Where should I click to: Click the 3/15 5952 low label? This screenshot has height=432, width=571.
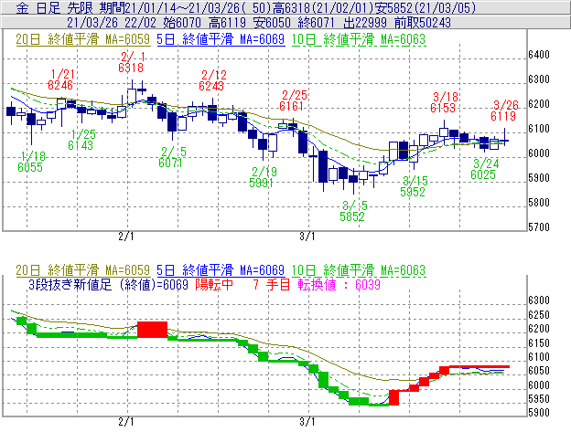point(414,186)
